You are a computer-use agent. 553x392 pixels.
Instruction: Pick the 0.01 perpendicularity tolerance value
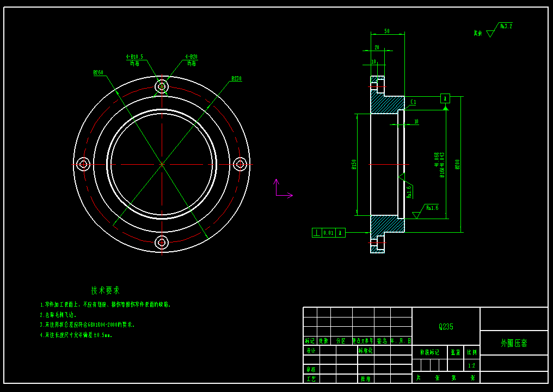pos(328,233)
